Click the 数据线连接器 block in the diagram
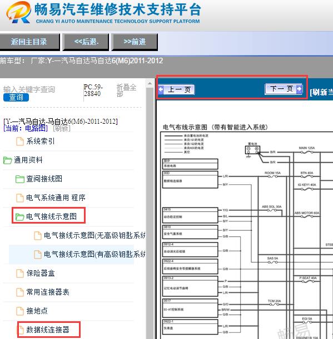This screenshot has height=339, width=333. tap(190, 179)
